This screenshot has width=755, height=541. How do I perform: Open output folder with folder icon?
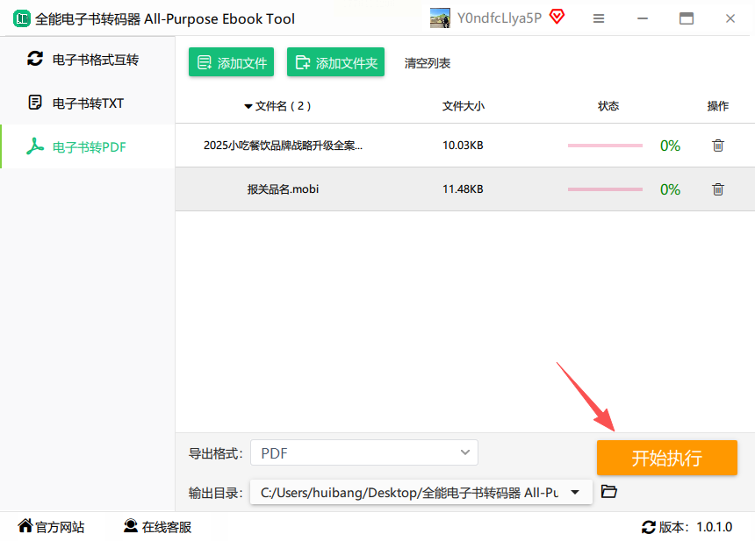point(609,492)
